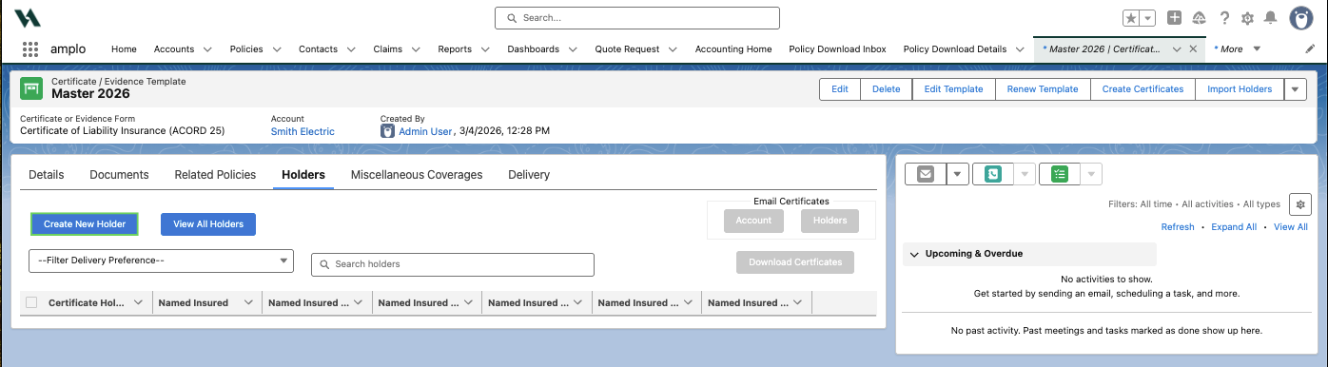Open Policy Download Inbox nav item
Image resolution: width=1328 pixels, height=367 pixels.
837,49
